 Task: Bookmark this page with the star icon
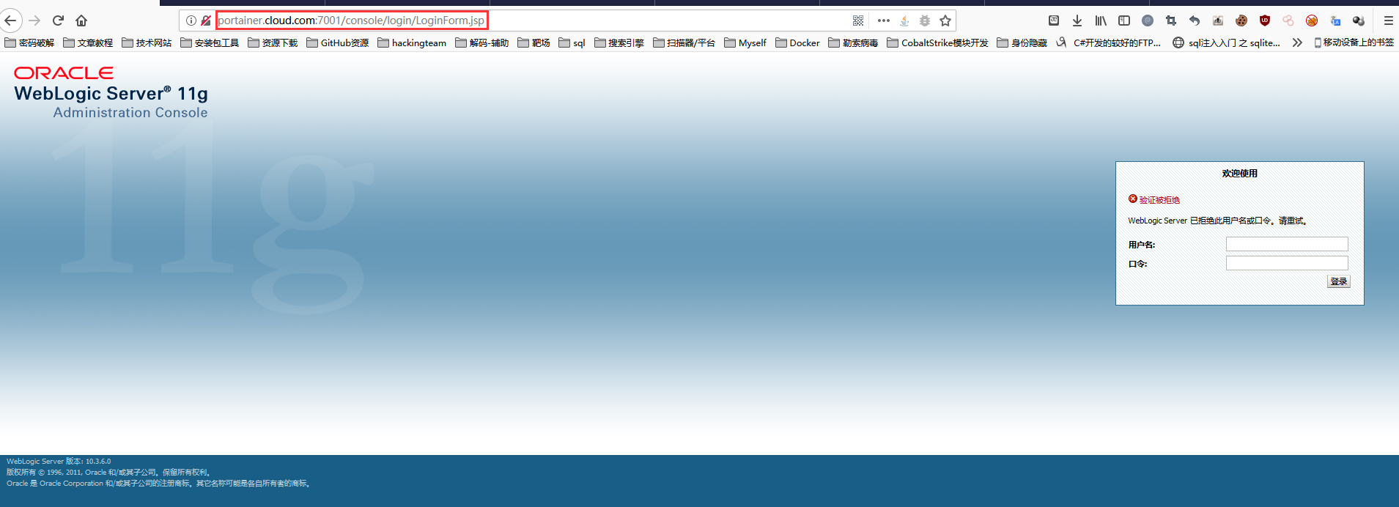[945, 21]
